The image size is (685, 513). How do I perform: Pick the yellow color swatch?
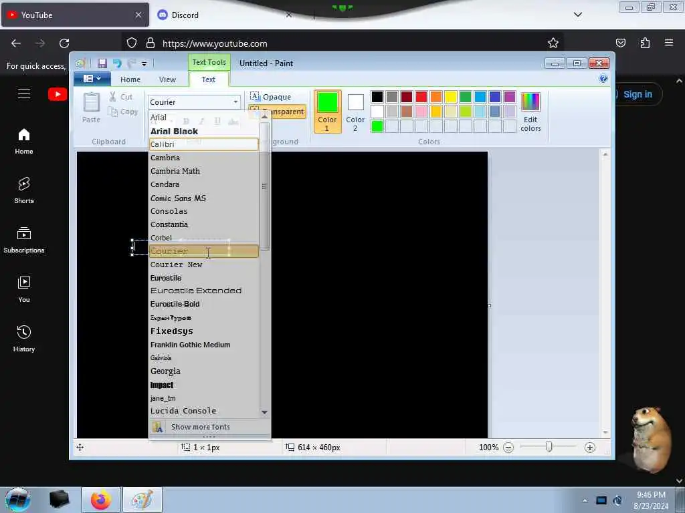(x=450, y=97)
